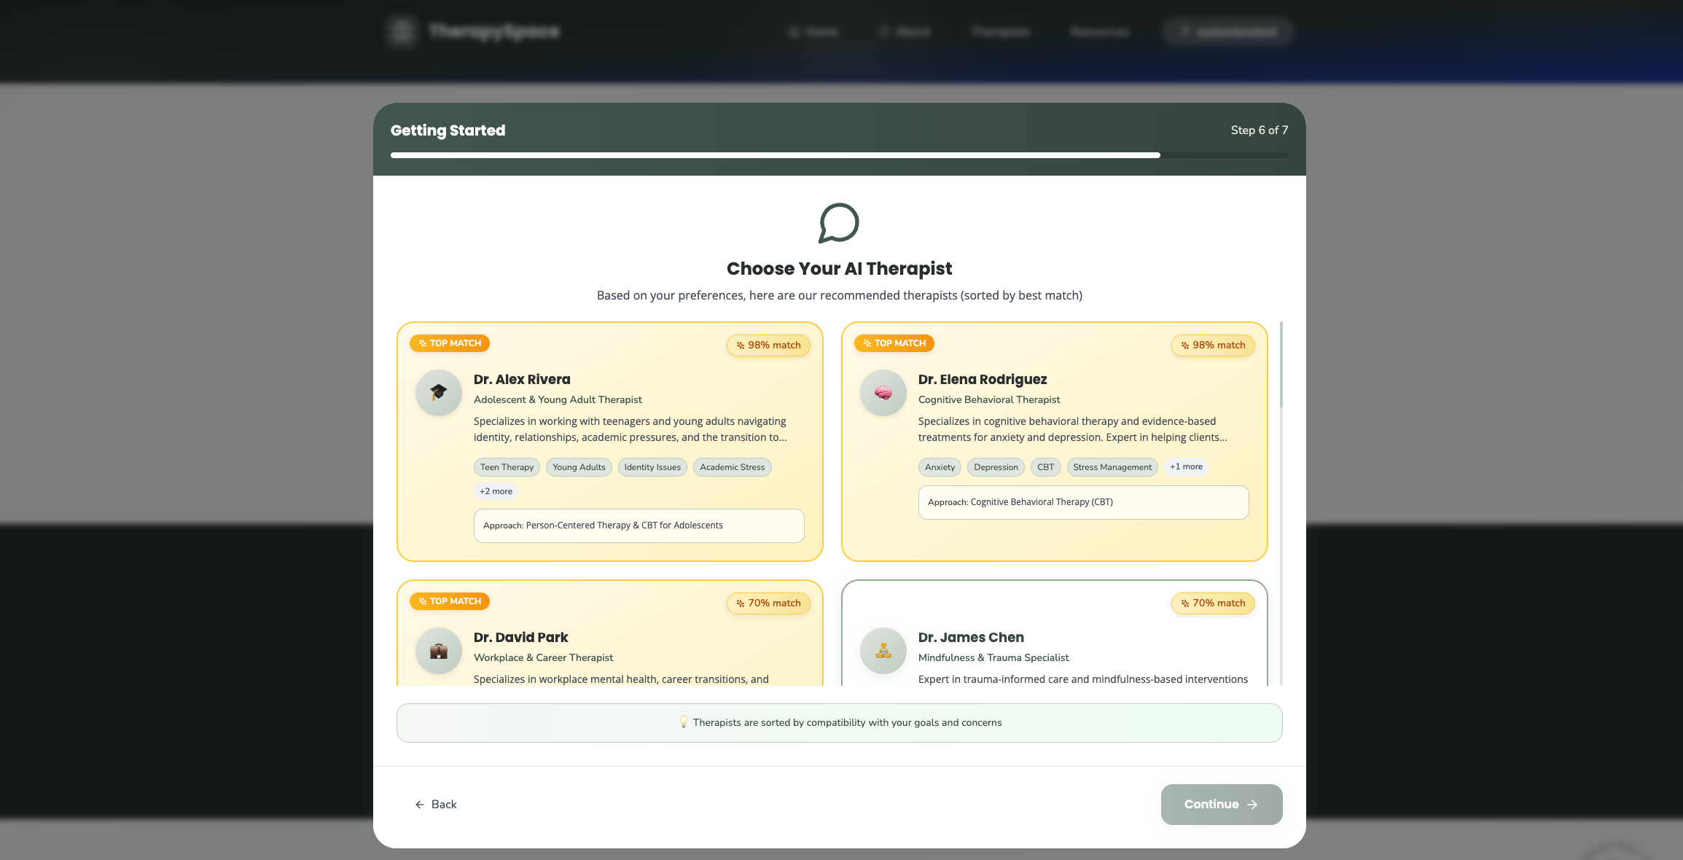Click Dr. James Chen's meditation avatar icon
The image size is (1683, 860).
coord(883,651)
